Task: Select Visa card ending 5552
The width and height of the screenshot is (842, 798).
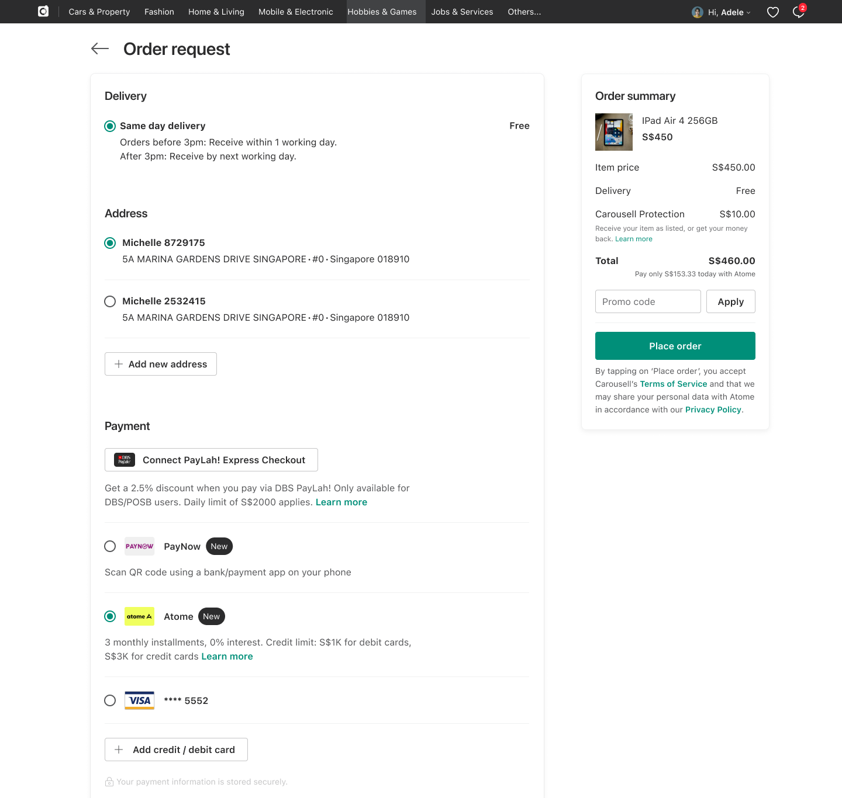Action: 110,700
